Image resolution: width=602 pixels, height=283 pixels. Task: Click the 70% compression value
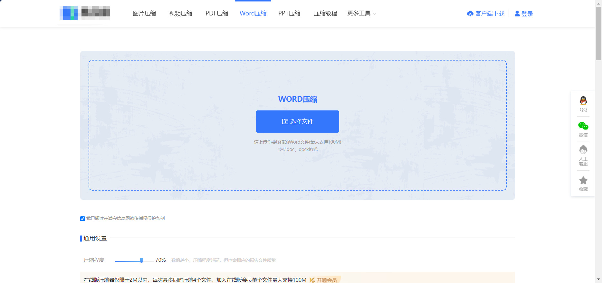pyautogui.click(x=160, y=260)
